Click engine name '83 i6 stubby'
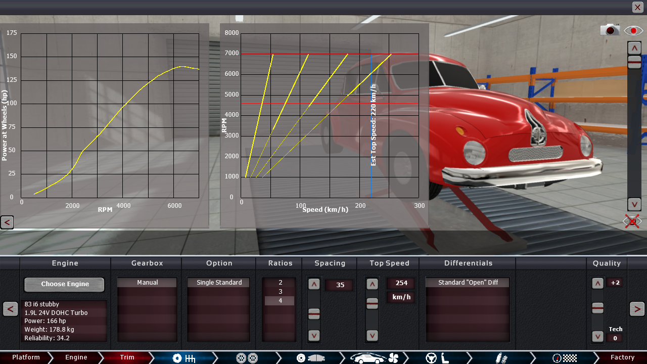Image resolution: width=647 pixels, height=364 pixels. point(42,304)
